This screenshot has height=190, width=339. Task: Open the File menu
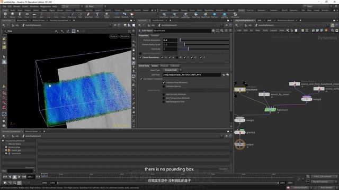point(4,6)
